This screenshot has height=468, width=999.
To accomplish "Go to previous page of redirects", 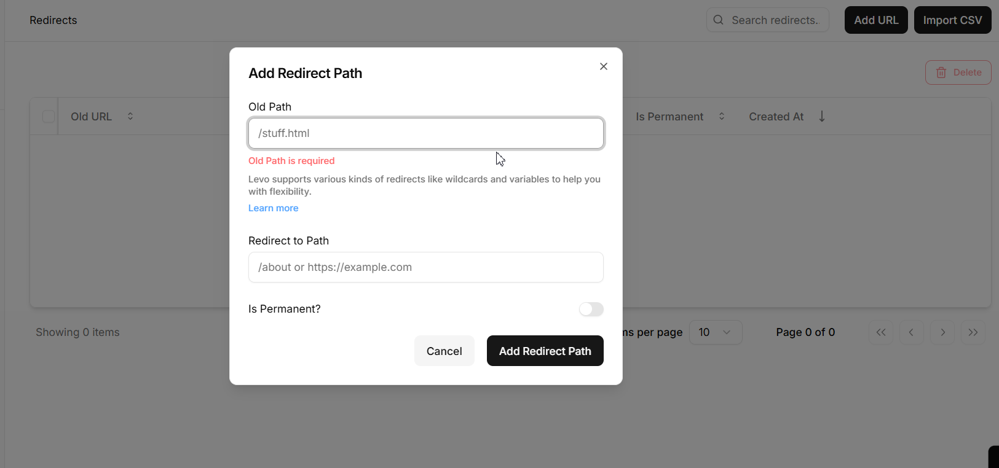I will tap(911, 332).
